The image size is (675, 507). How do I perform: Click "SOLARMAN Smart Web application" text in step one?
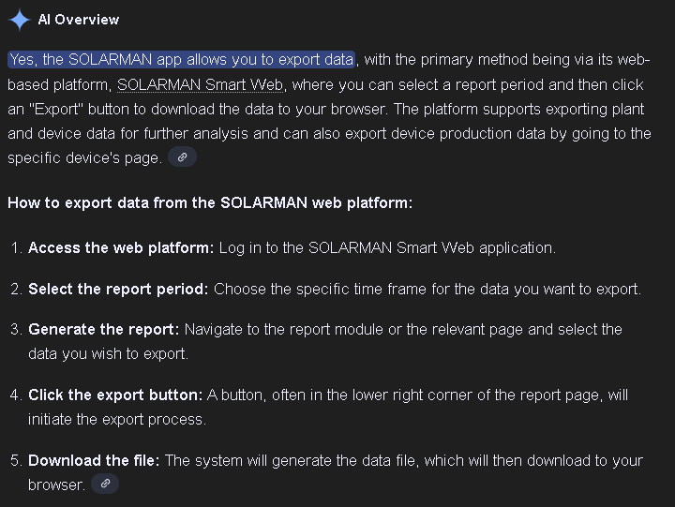point(430,248)
